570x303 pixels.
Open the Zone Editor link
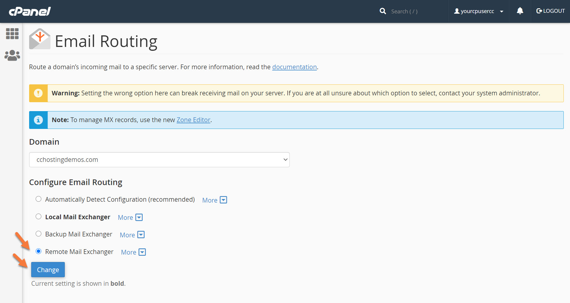[193, 120]
